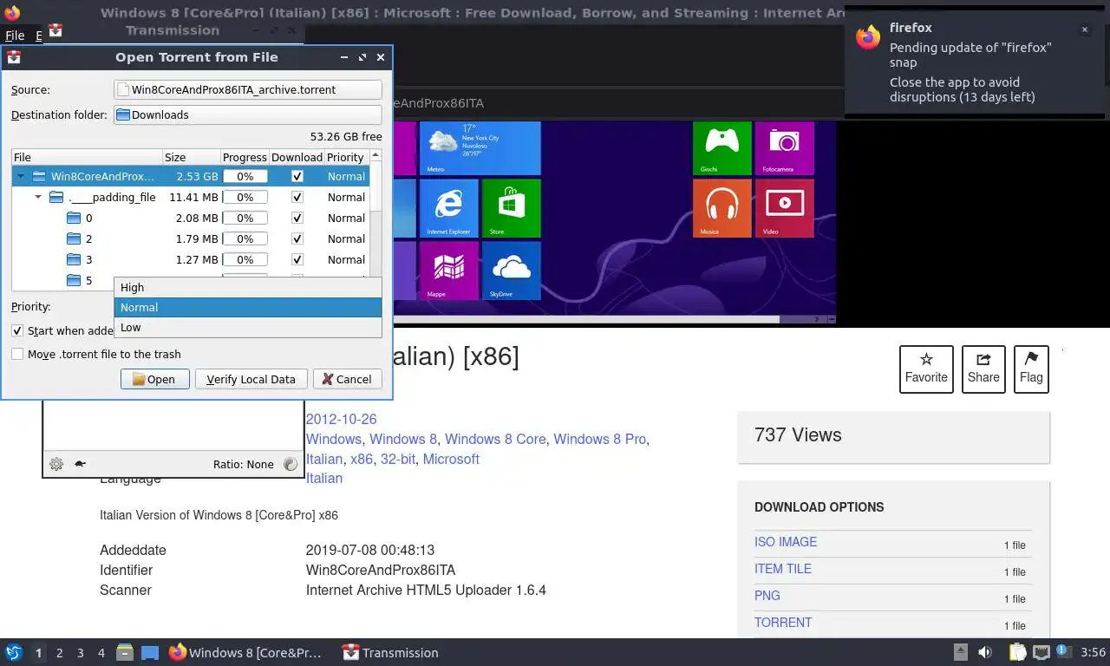Click the Normal priority cell for folder 3
This screenshot has height=666, width=1110.
[x=346, y=259]
